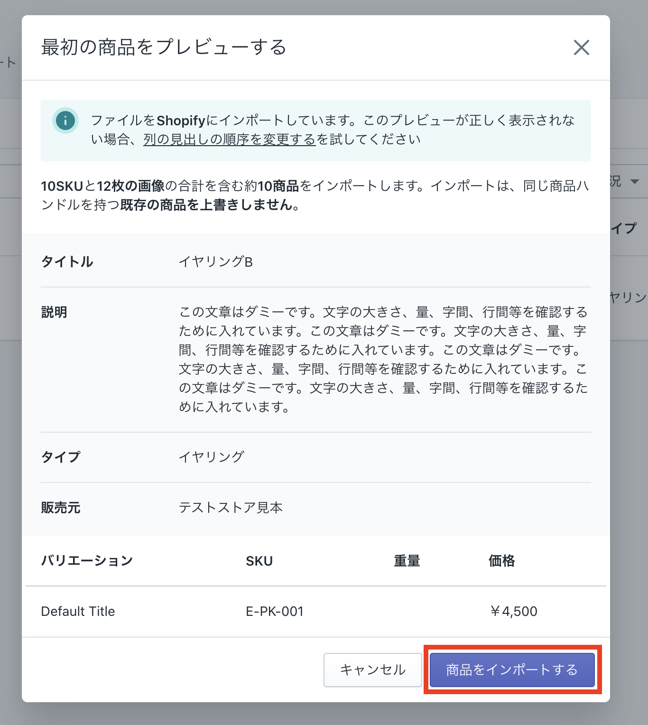648x725 pixels.
Task: Click the SKU column header
Action: tap(259, 561)
